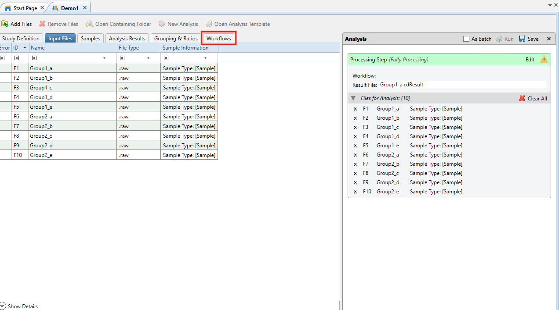
Task: Expand Show Details at the bottom
Action: [x=19, y=306]
